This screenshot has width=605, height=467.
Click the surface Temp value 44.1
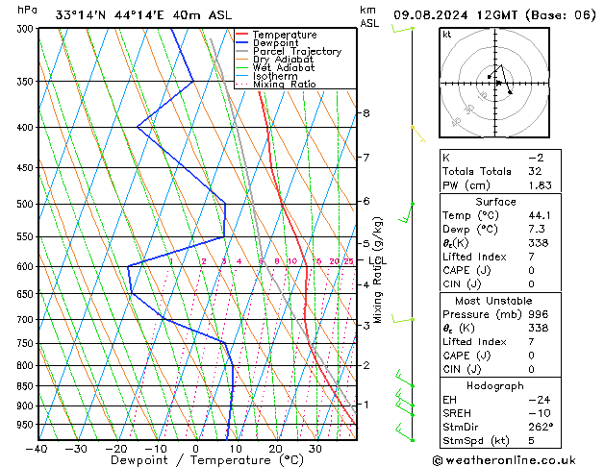click(x=540, y=215)
